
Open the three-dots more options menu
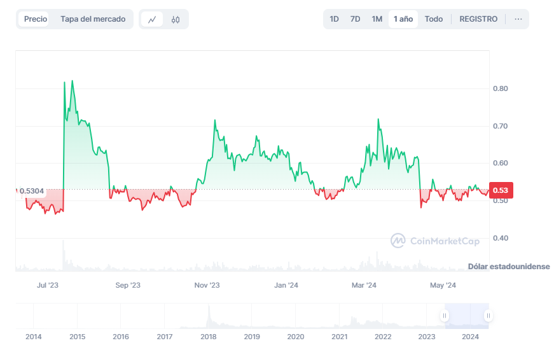point(518,19)
